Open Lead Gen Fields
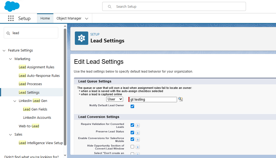Viewport: 276px width, 158px height. [35, 109]
